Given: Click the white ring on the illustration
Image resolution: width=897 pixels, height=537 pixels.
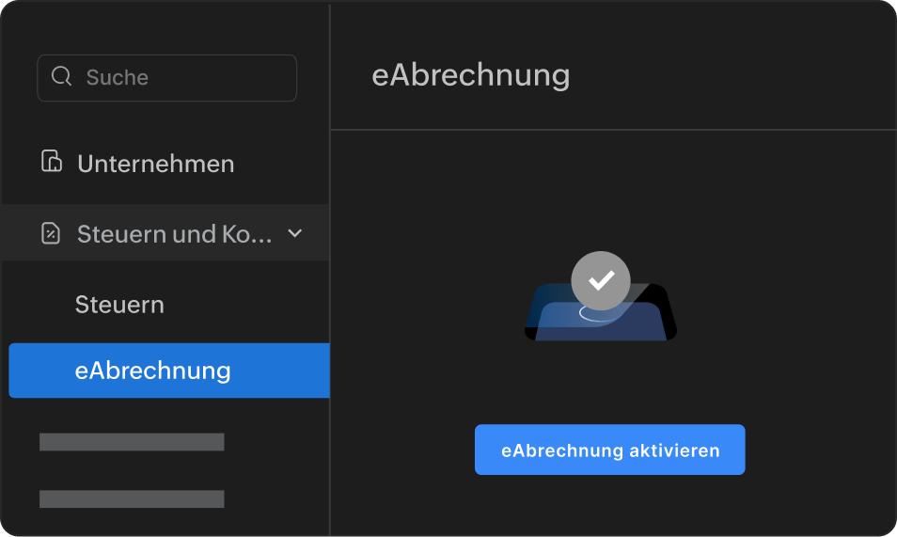Looking at the screenshot, I should (597, 313).
